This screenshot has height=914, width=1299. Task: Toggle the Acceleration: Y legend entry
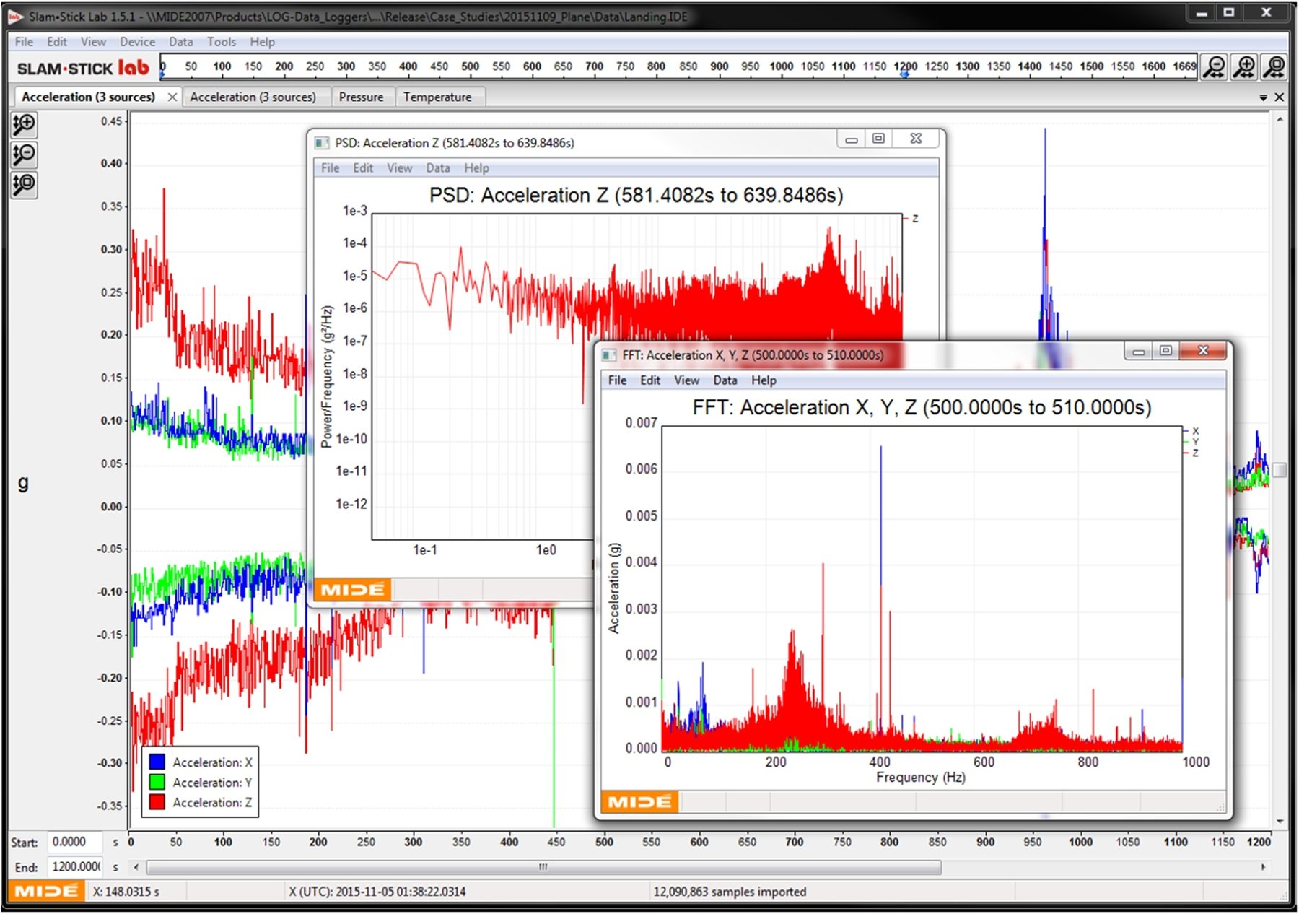click(211, 782)
